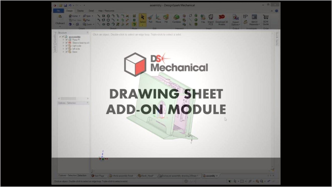Expand the left side tree node

point(63,49)
